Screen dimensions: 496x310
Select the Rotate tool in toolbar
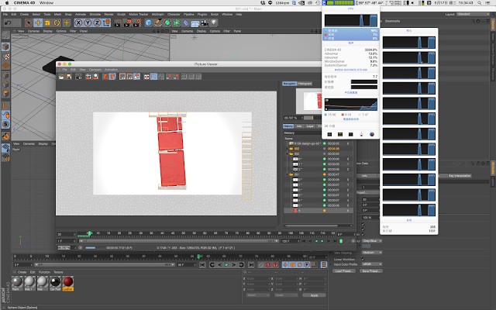[x=57, y=22]
